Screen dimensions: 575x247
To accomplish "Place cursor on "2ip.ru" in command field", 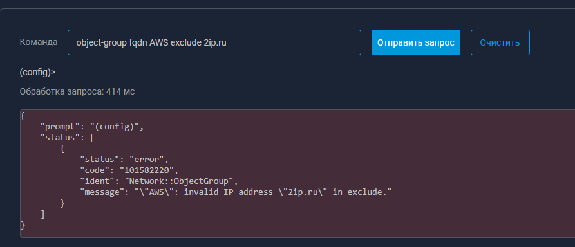I will (x=215, y=42).
